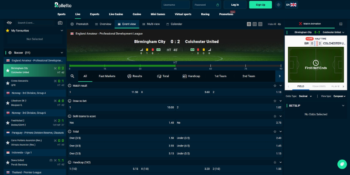Open the market search magnifier icon
This screenshot has height=175, width=350.
click(72, 76)
